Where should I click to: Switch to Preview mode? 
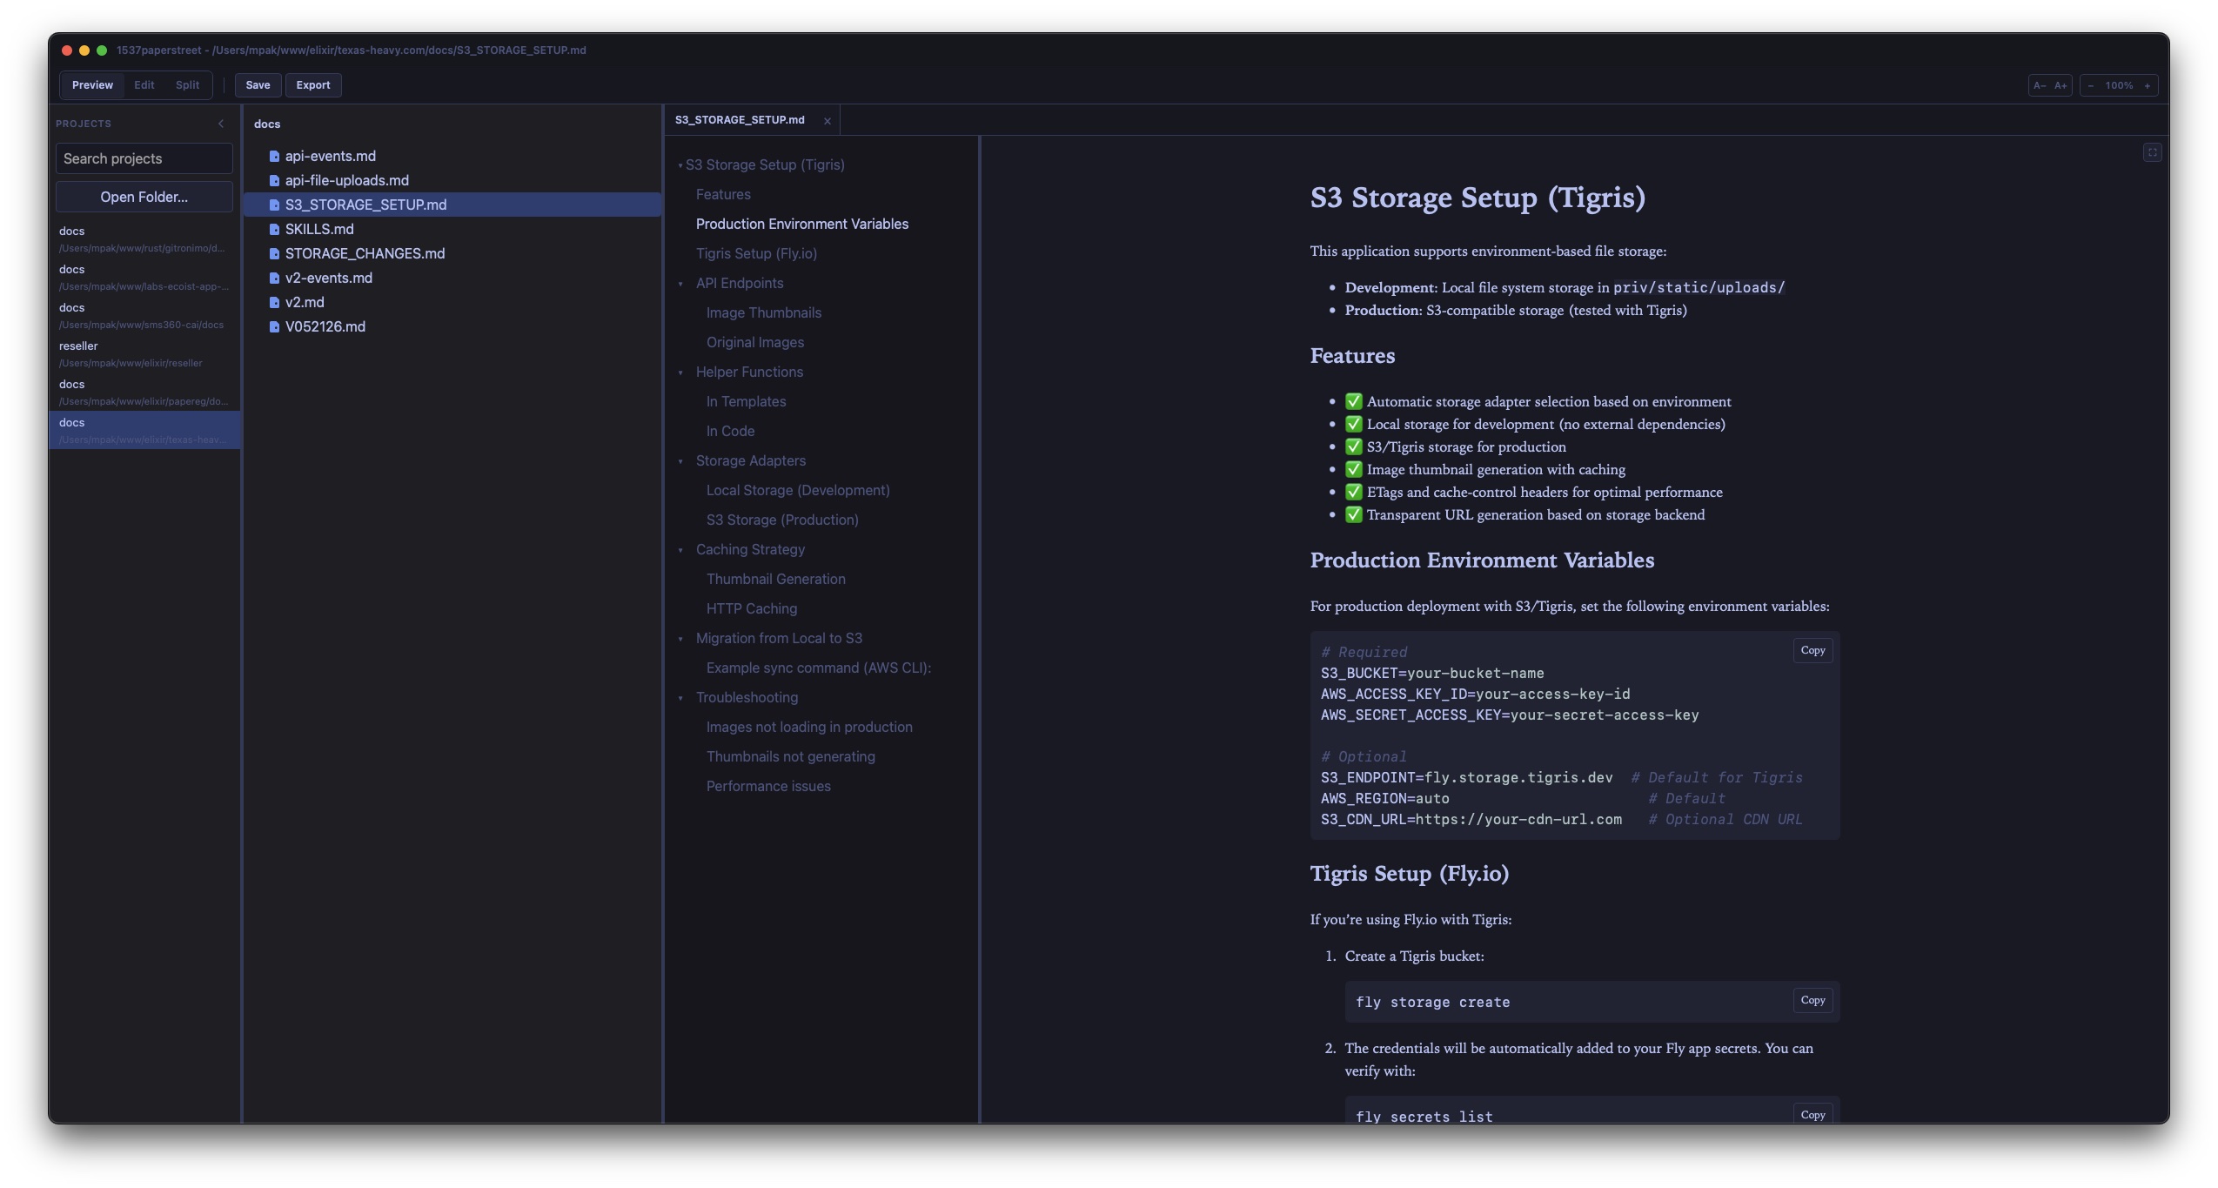click(92, 85)
